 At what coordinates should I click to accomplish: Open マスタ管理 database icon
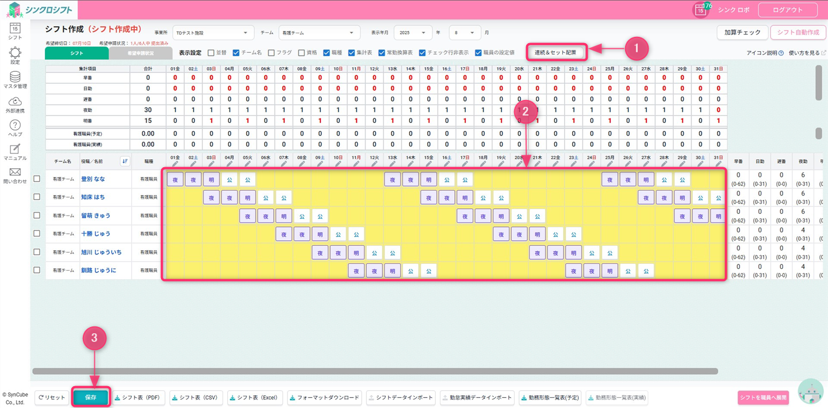coord(15,78)
